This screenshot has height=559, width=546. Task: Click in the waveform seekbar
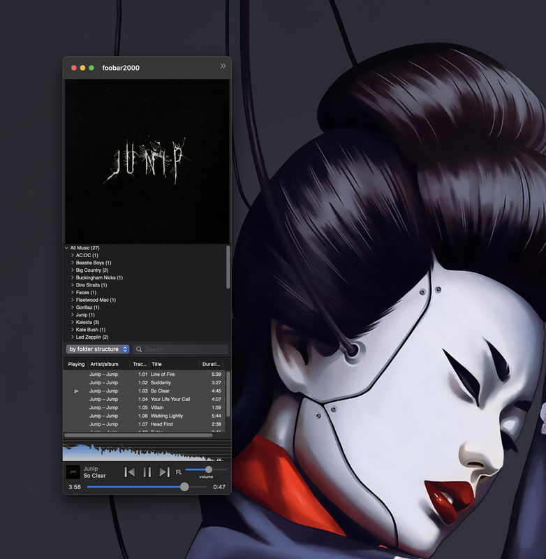[147, 451]
